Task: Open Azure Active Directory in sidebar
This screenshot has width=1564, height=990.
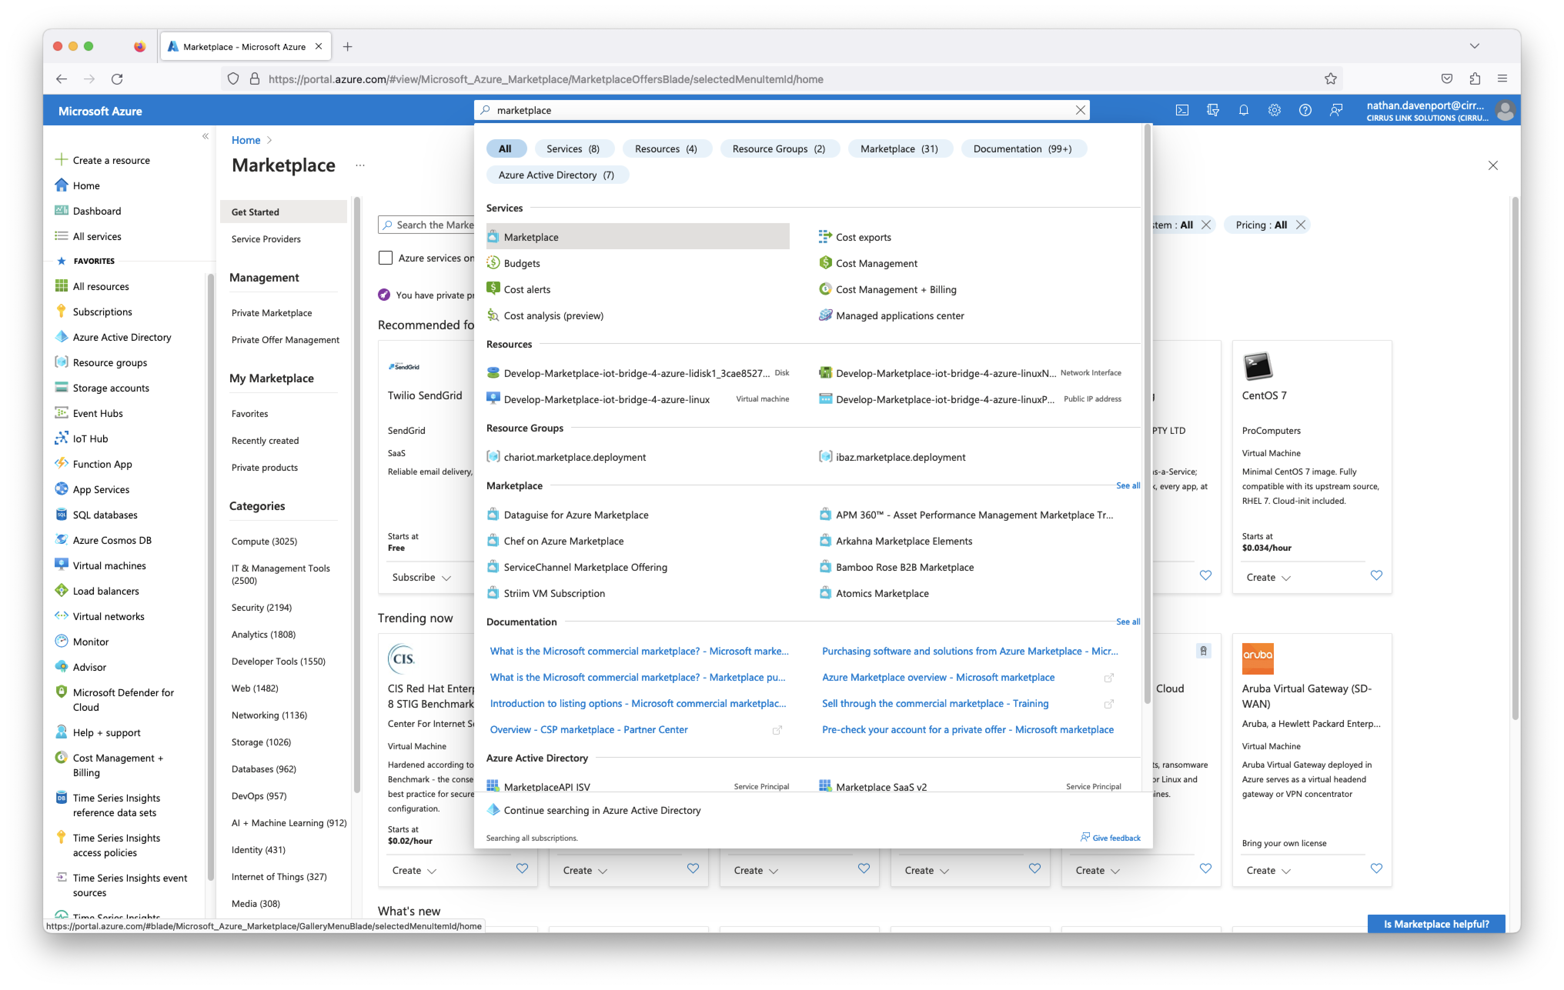Action: pyautogui.click(x=122, y=337)
